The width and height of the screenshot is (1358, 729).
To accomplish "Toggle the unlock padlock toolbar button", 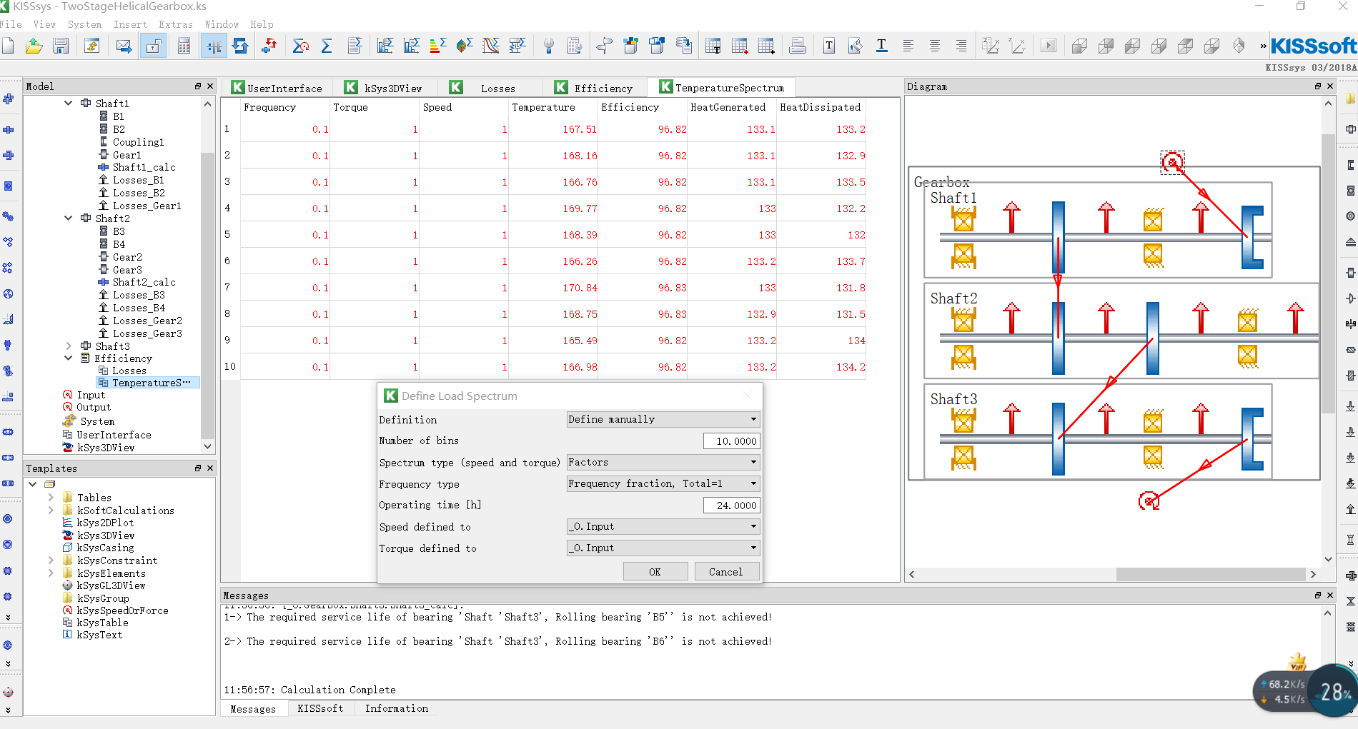I will pos(152,46).
